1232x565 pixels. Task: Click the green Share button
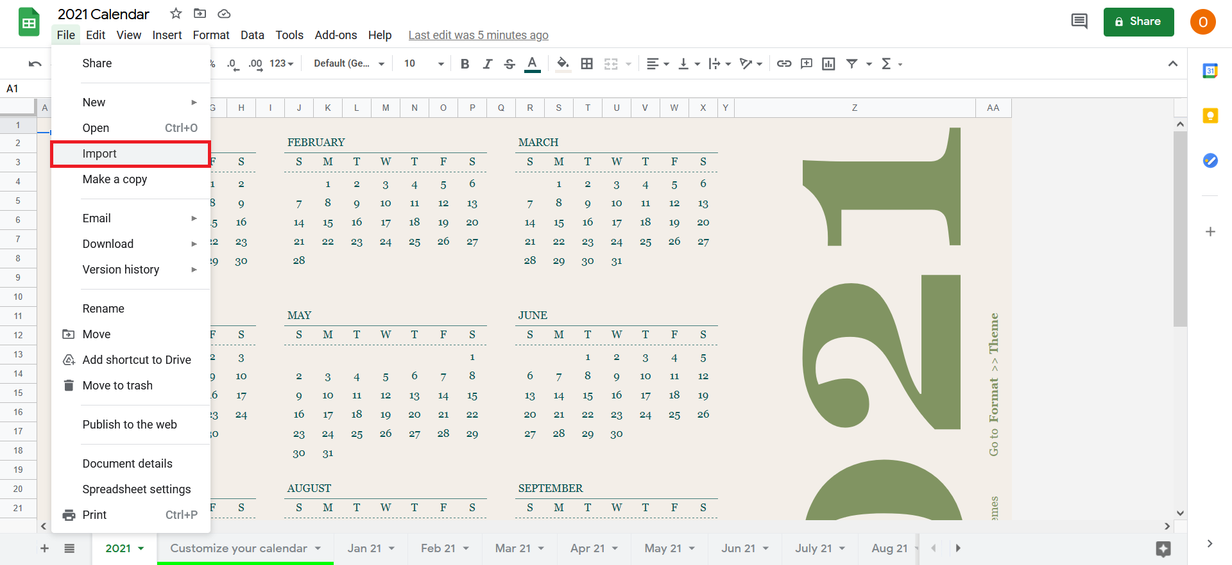(1138, 22)
